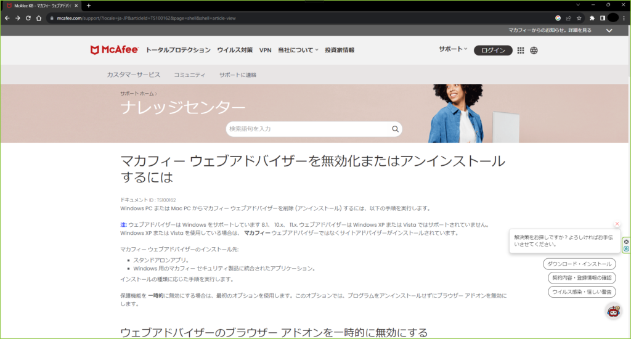Open the browser home page icon
The height and width of the screenshot is (339, 631).
click(x=39, y=18)
